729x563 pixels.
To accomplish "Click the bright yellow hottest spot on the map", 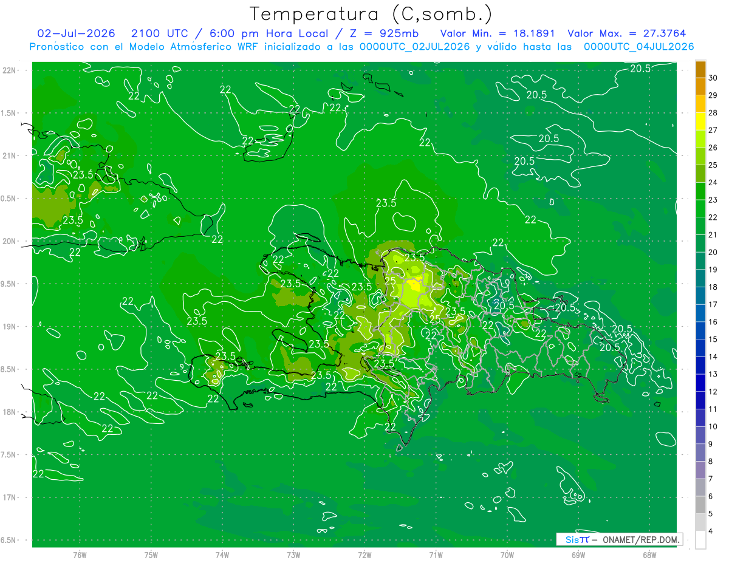I will point(415,284).
